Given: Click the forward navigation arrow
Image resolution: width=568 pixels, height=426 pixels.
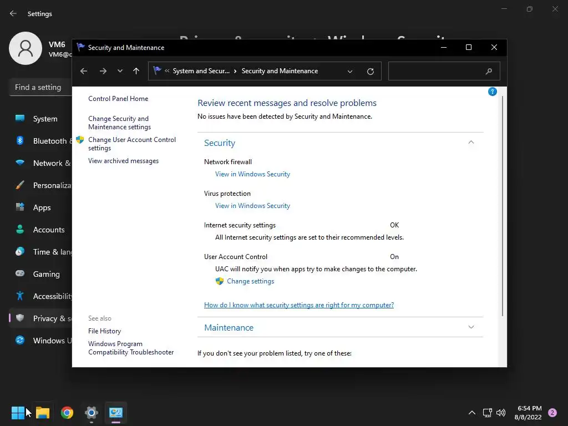Looking at the screenshot, I should click(103, 71).
